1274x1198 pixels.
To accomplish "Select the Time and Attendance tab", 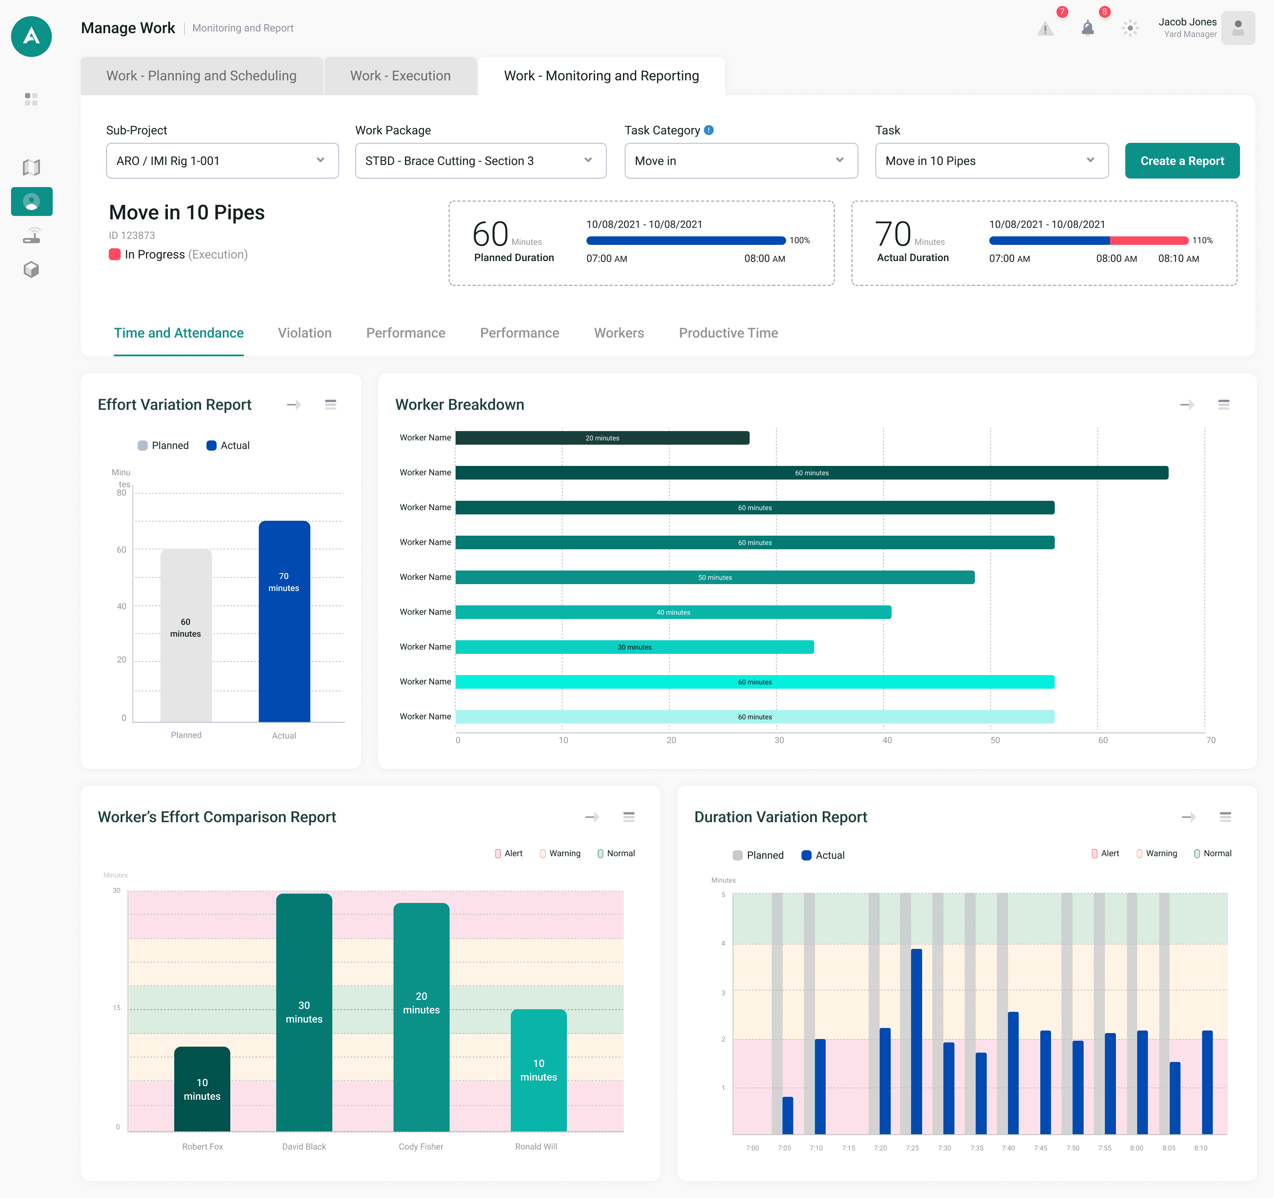I will (179, 333).
